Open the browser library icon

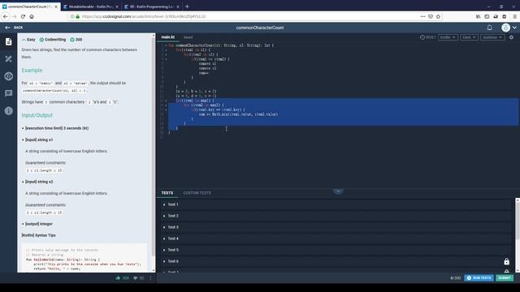479,16
